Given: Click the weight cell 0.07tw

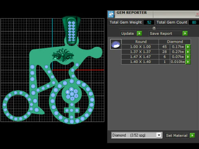Looking at the screenshot, I should [178, 57].
